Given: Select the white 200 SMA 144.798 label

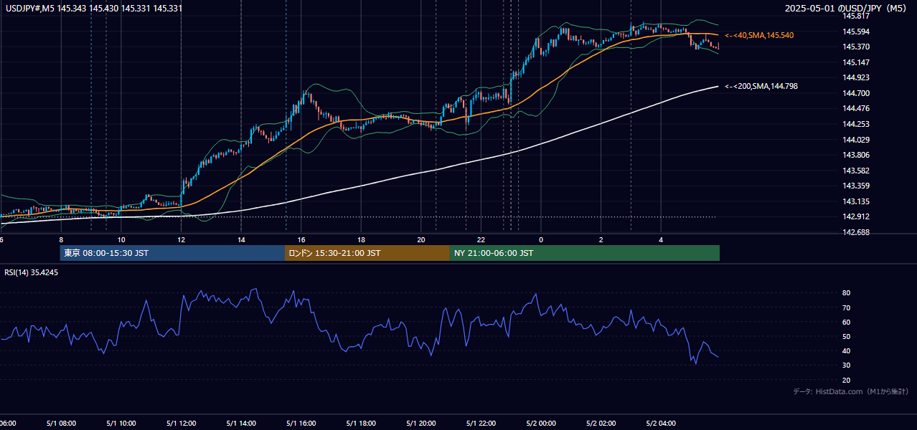Looking at the screenshot, I should click(x=761, y=86).
